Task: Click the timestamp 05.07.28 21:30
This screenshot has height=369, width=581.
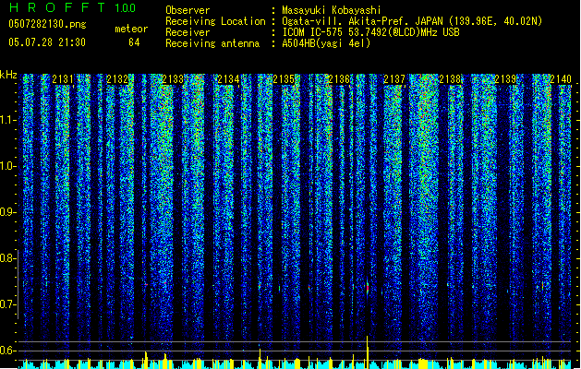Action: tap(47, 42)
